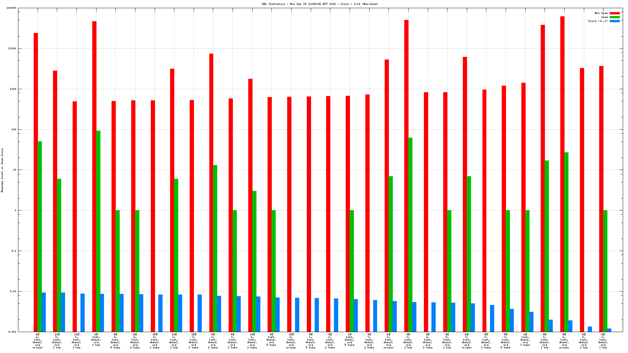Screen dimensions: 628x353
Task: Click the 100000 y-axis tick label
Action: 11,8
